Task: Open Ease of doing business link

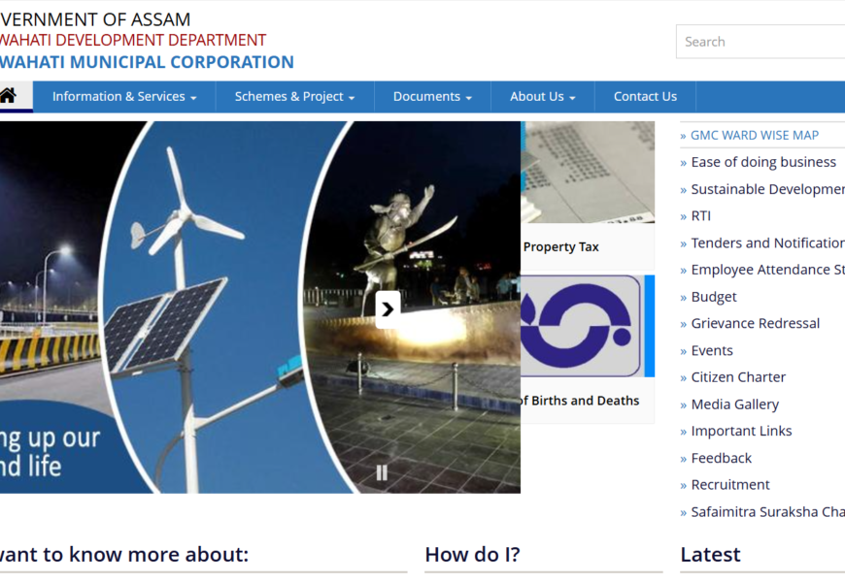Action: pyautogui.click(x=762, y=162)
